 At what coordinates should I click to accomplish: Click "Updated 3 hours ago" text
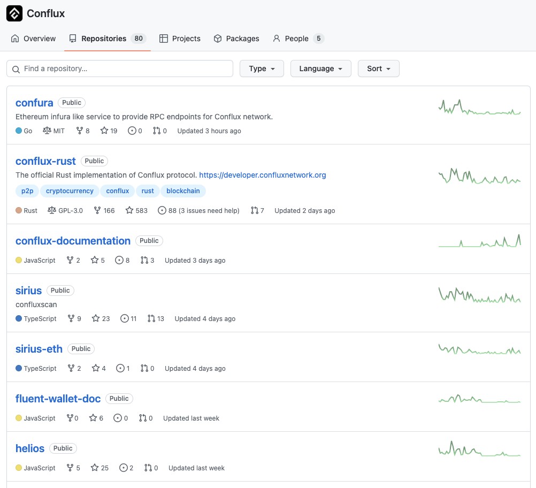click(209, 131)
